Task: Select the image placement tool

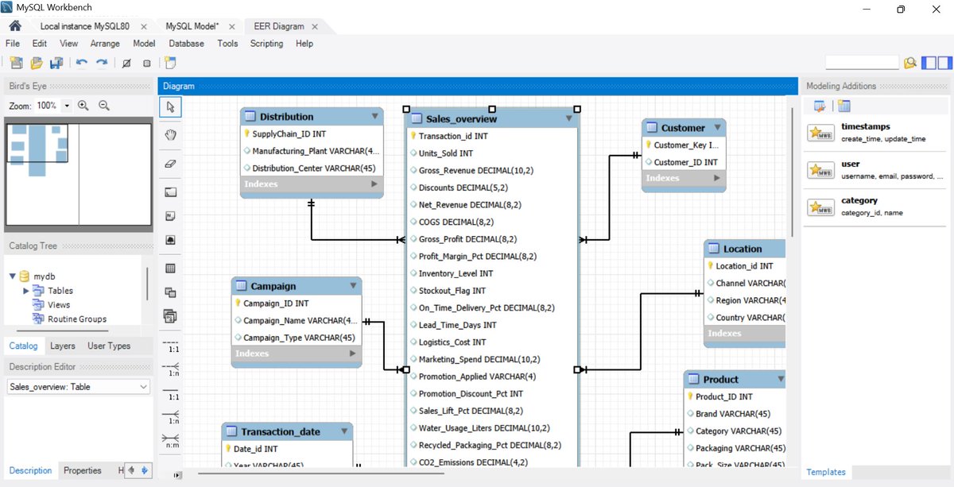Action: click(x=170, y=240)
